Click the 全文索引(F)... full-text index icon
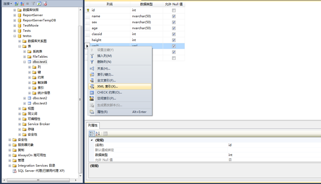The height and width of the screenshot is (184, 321). (92, 81)
